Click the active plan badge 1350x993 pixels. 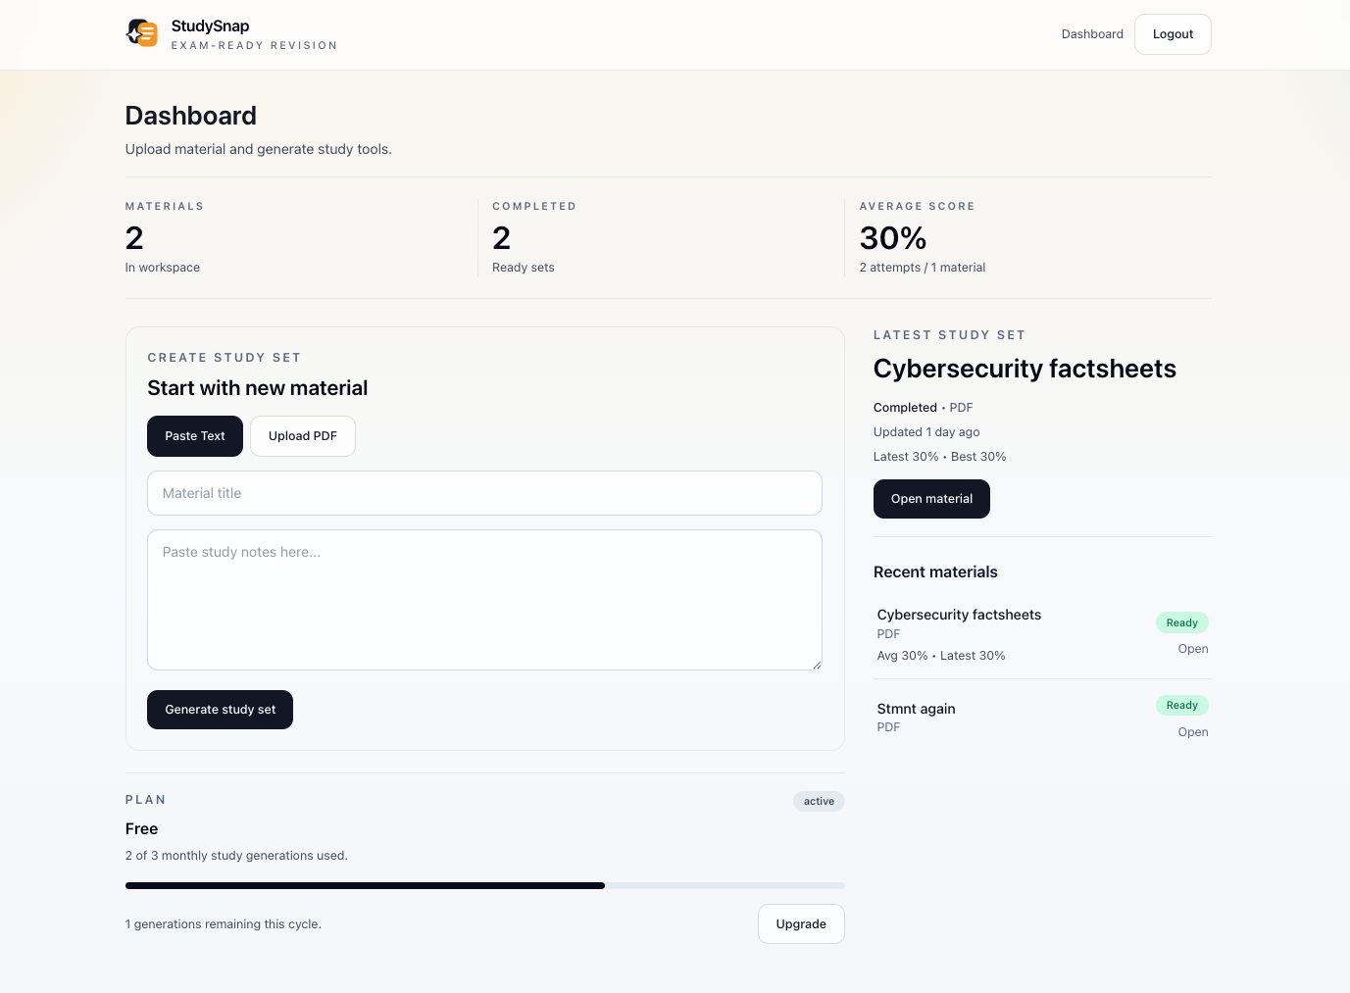tap(819, 801)
